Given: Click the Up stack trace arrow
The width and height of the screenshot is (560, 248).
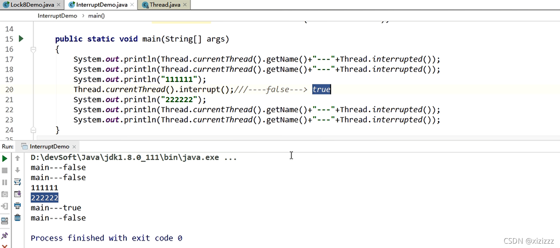Looking at the screenshot, I should pyautogui.click(x=17, y=159).
